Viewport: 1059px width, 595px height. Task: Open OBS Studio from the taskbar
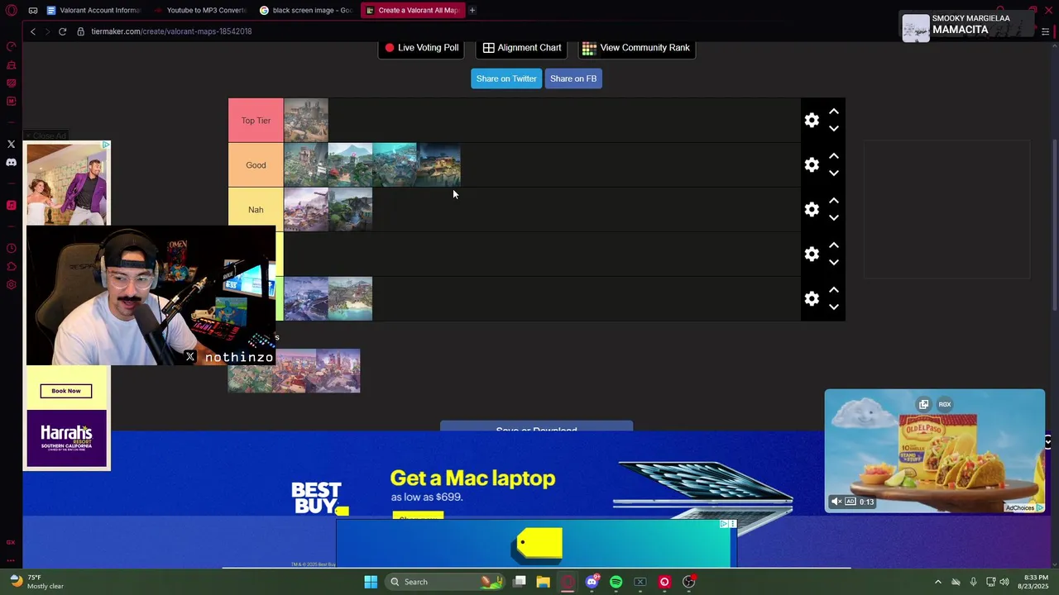coord(688,582)
